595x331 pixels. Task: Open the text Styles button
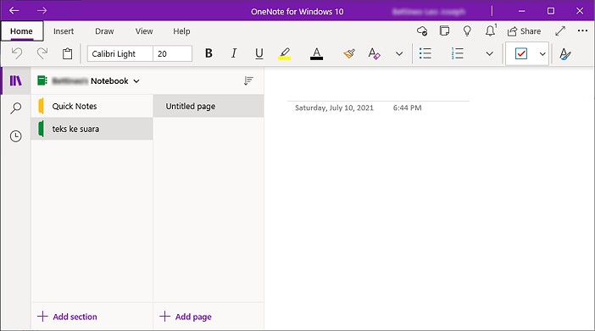[x=565, y=54]
